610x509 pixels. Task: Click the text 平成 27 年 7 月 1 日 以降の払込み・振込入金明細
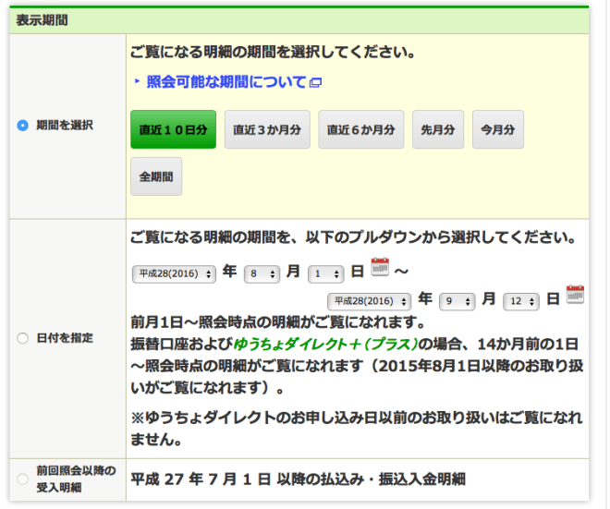tap(298, 479)
